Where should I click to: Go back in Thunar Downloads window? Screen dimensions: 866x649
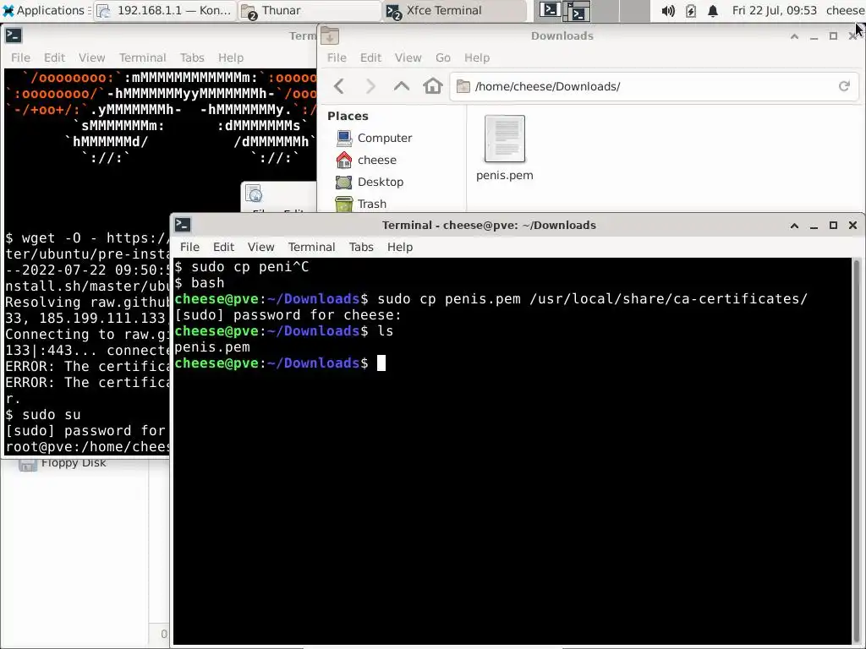pyautogui.click(x=340, y=86)
